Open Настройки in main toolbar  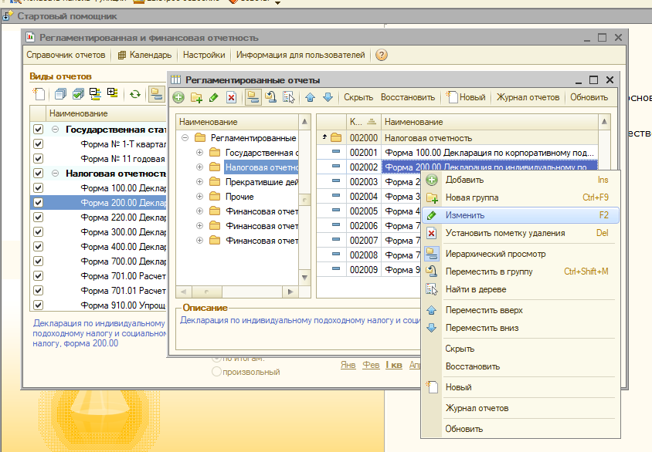click(204, 55)
